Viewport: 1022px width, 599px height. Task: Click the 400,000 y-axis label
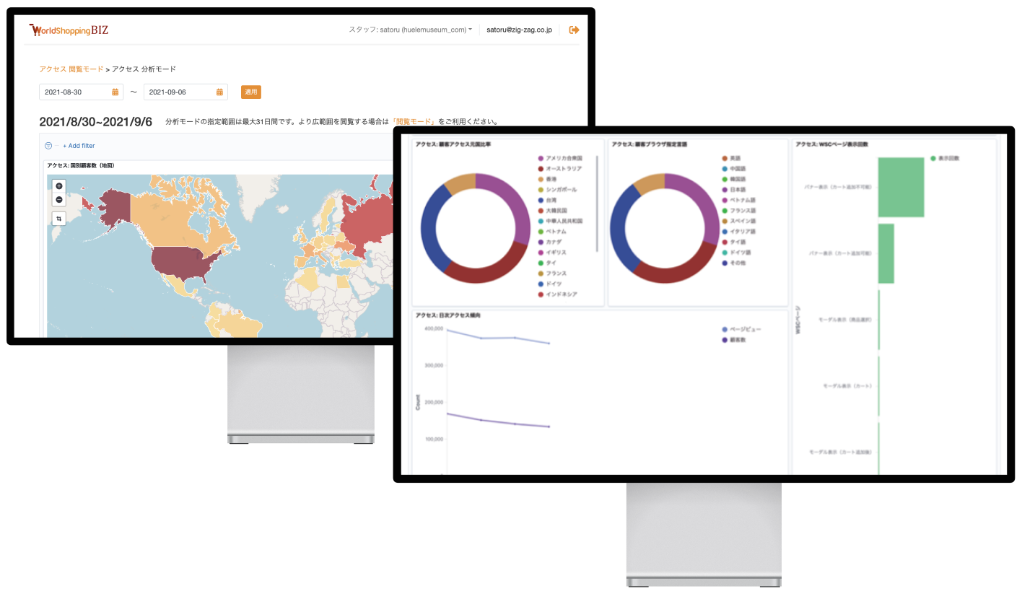coord(433,328)
